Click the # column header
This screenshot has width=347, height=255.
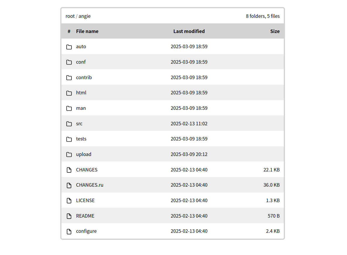coord(69,31)
